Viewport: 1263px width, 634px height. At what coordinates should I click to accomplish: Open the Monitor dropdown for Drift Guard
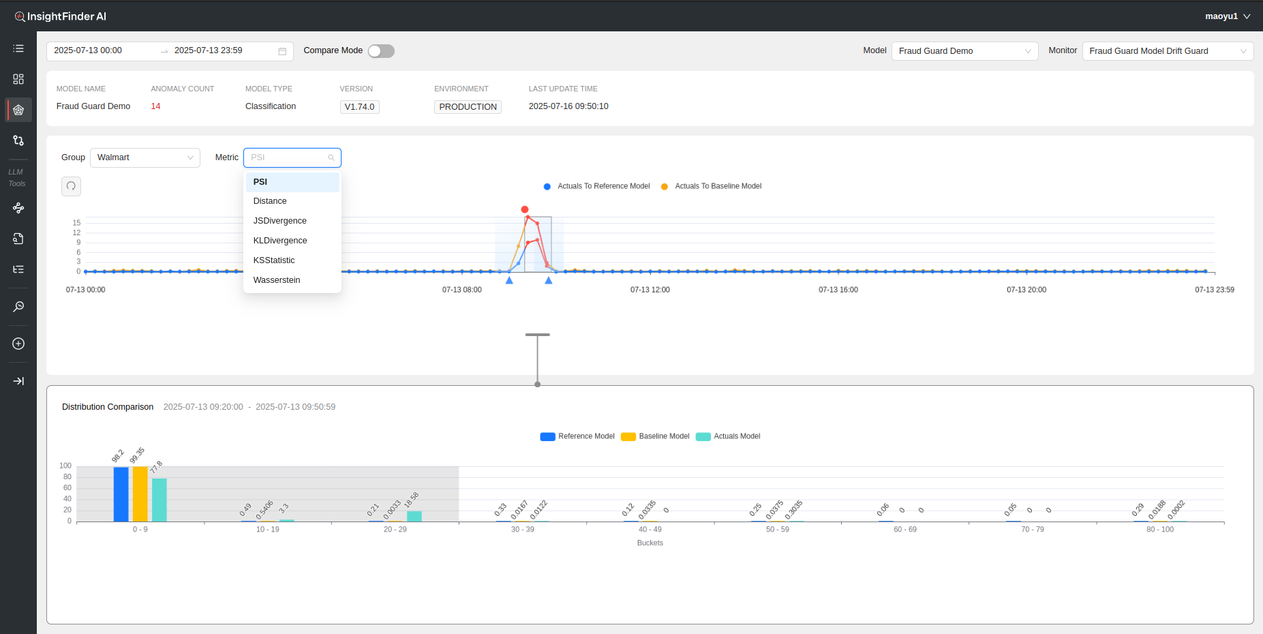(x=1167, y=51)
